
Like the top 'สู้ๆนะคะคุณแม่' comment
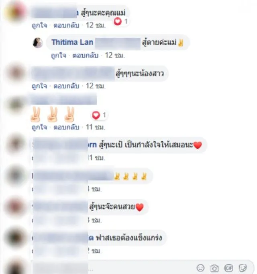point(39,25)
